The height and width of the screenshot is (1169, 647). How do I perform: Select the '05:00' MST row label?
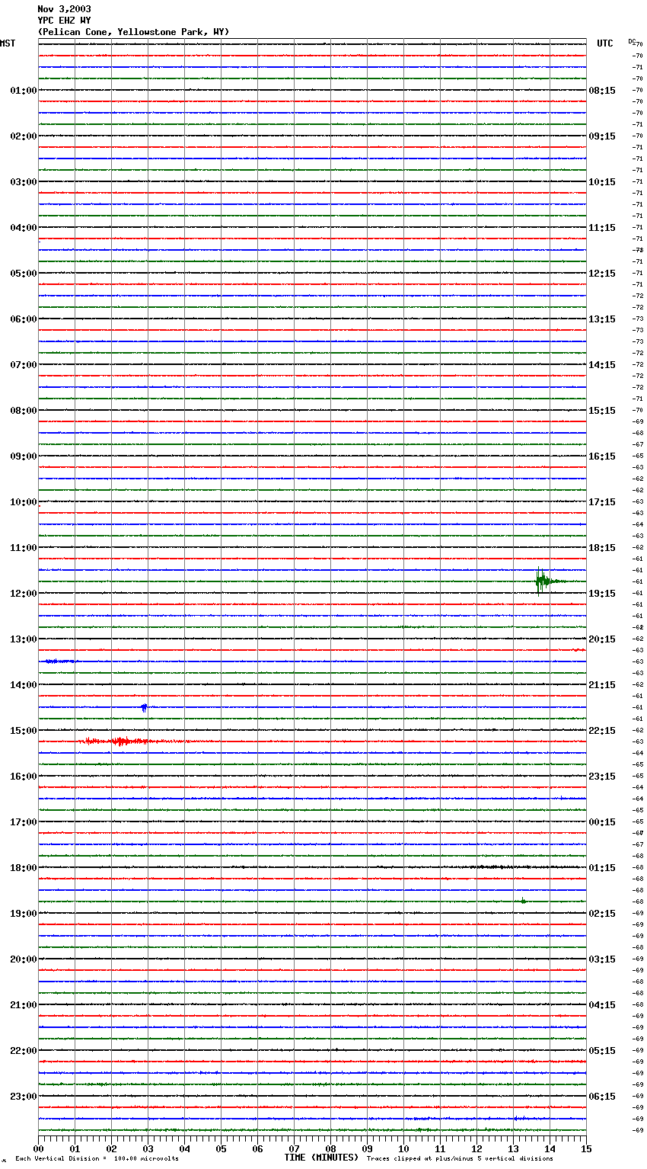pos(24,274)
